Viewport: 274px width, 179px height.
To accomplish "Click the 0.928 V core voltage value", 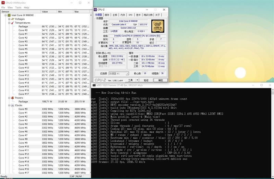I will 141,31.
